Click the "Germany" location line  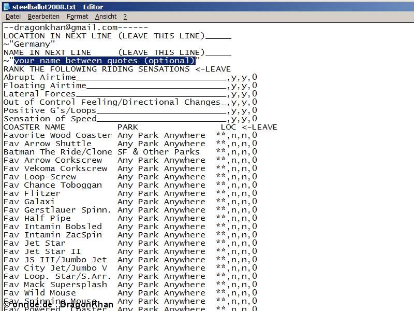point(29,44)
